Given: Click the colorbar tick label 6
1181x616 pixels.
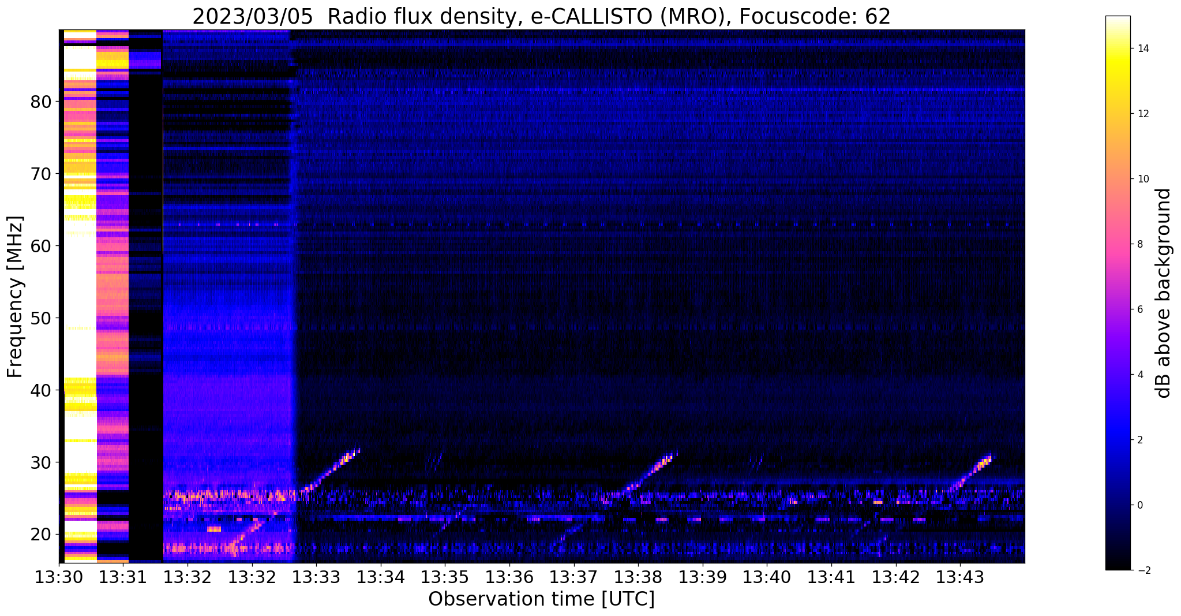Looking at the screenshot, I should point(1139,309).
